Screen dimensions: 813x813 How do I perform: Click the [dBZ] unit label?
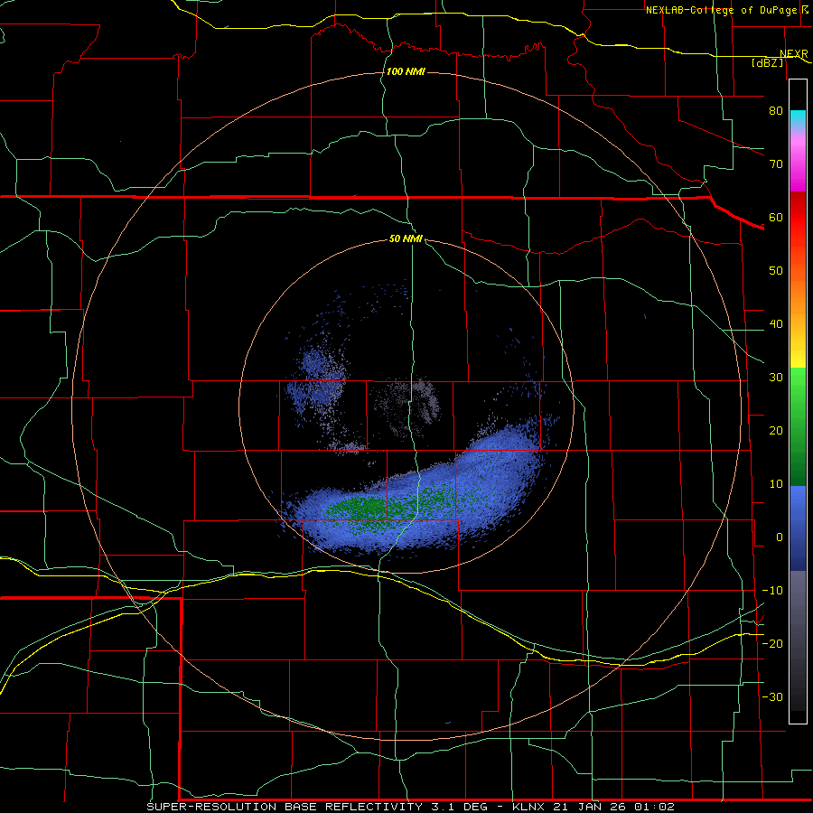click(x=767, y=62)
